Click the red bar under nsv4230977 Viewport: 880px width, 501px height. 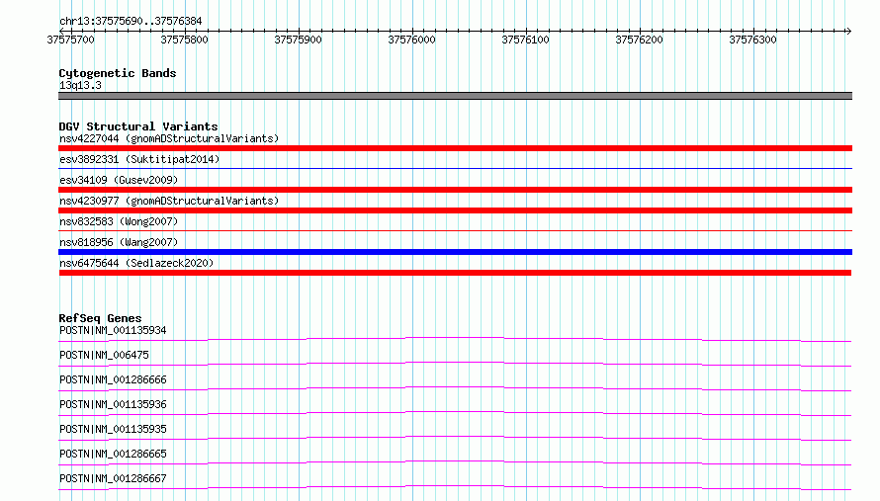coord(455,210)
